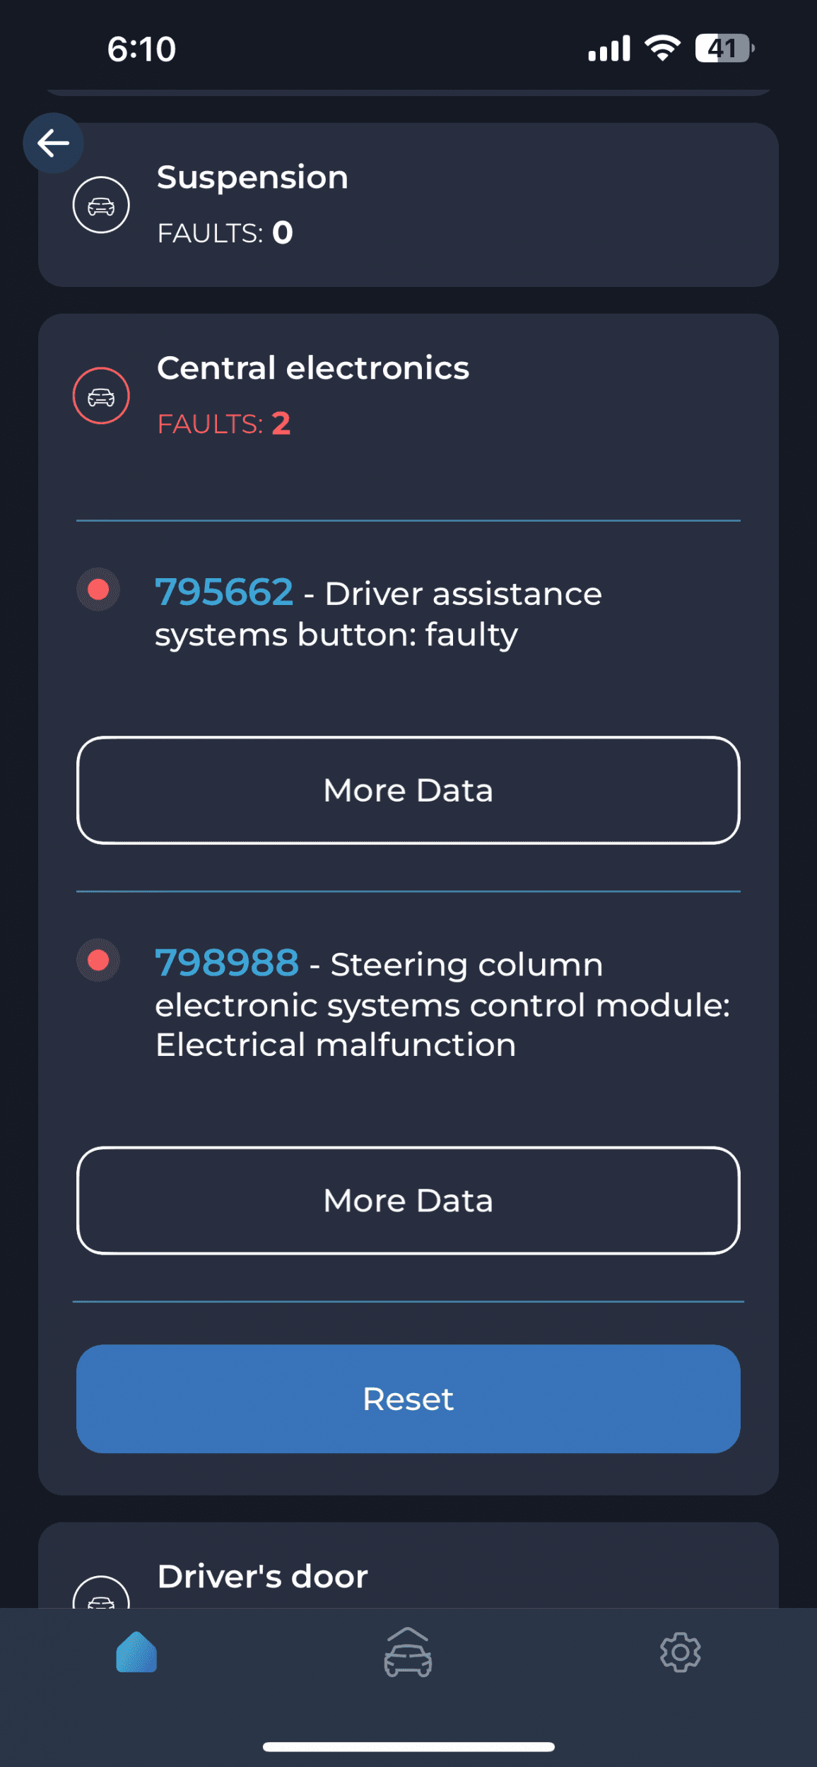Open More Data for Driver assistance fault

pos(408,790)
